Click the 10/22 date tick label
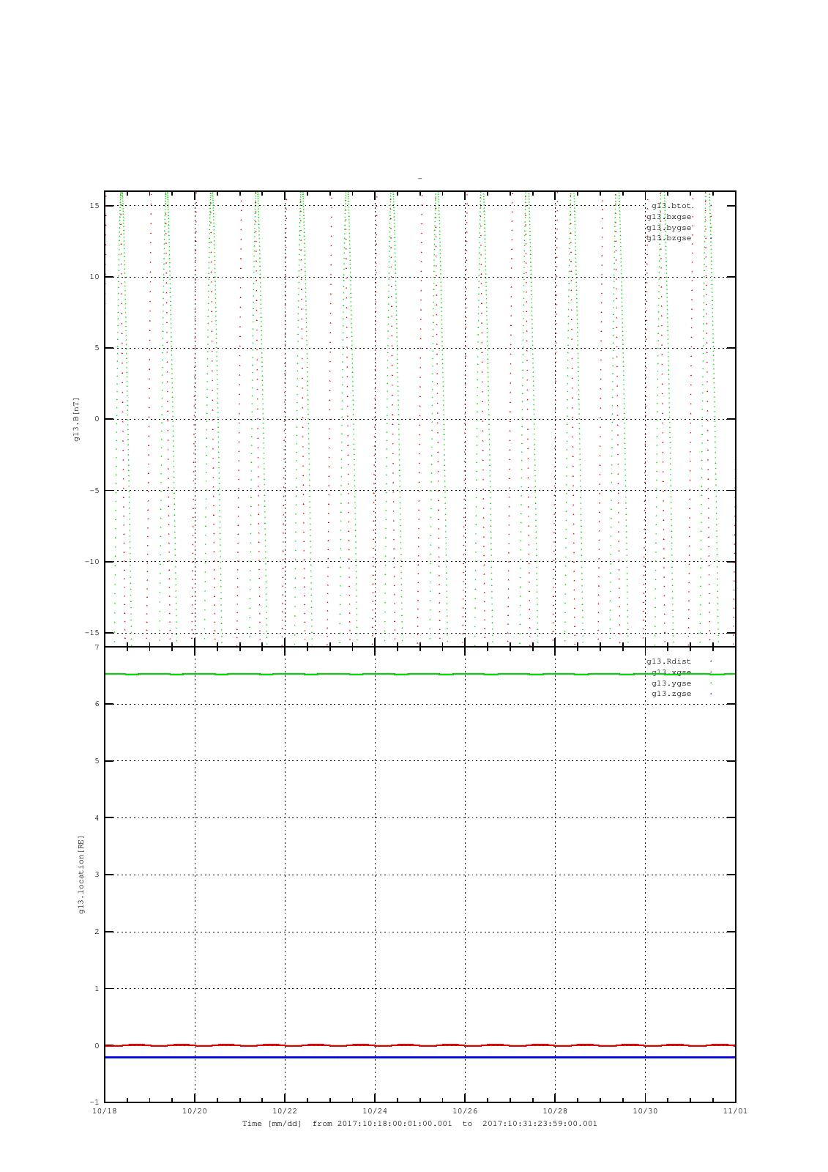 click(x=285, y=1111)
